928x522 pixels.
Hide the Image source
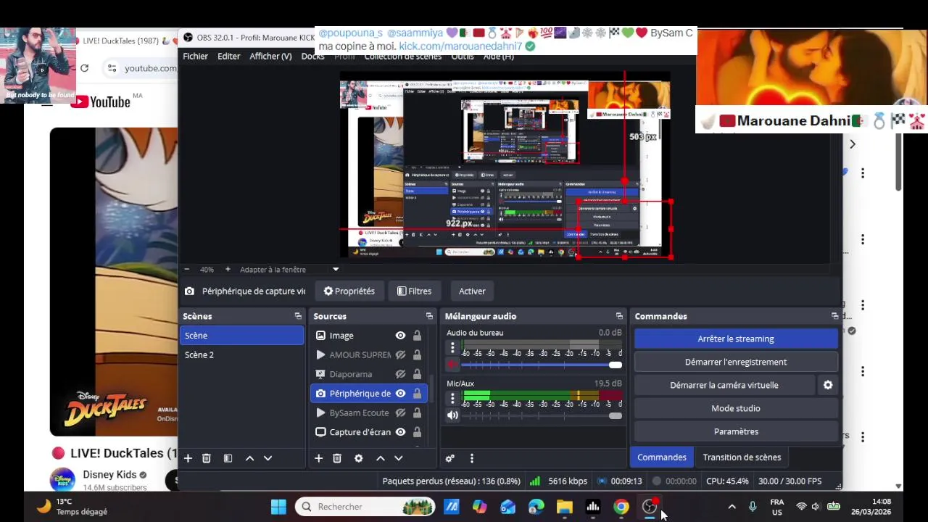(400, 336)
